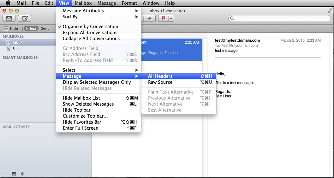
Task: Toggle Organize by Conversation checkmark
Action: coord(99,27)
